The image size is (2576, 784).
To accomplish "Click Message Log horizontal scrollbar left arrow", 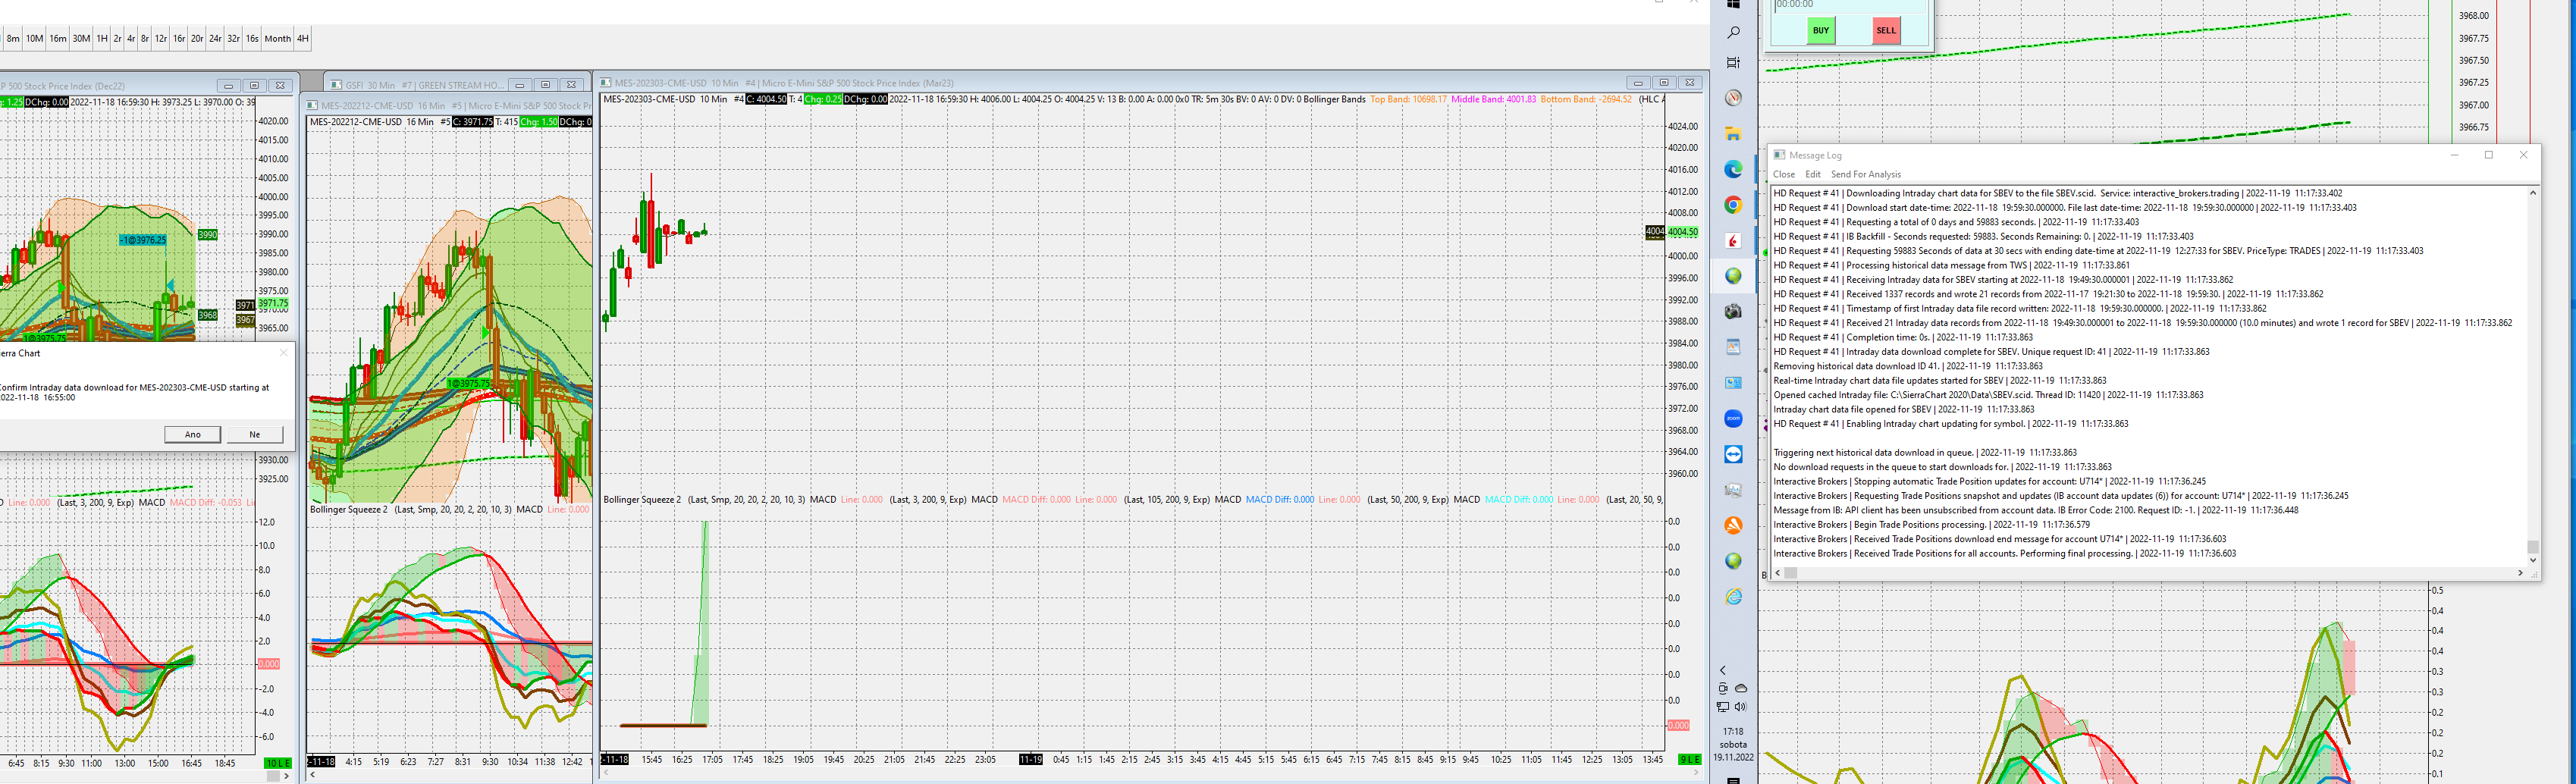I will click(x=1778, y=573).
